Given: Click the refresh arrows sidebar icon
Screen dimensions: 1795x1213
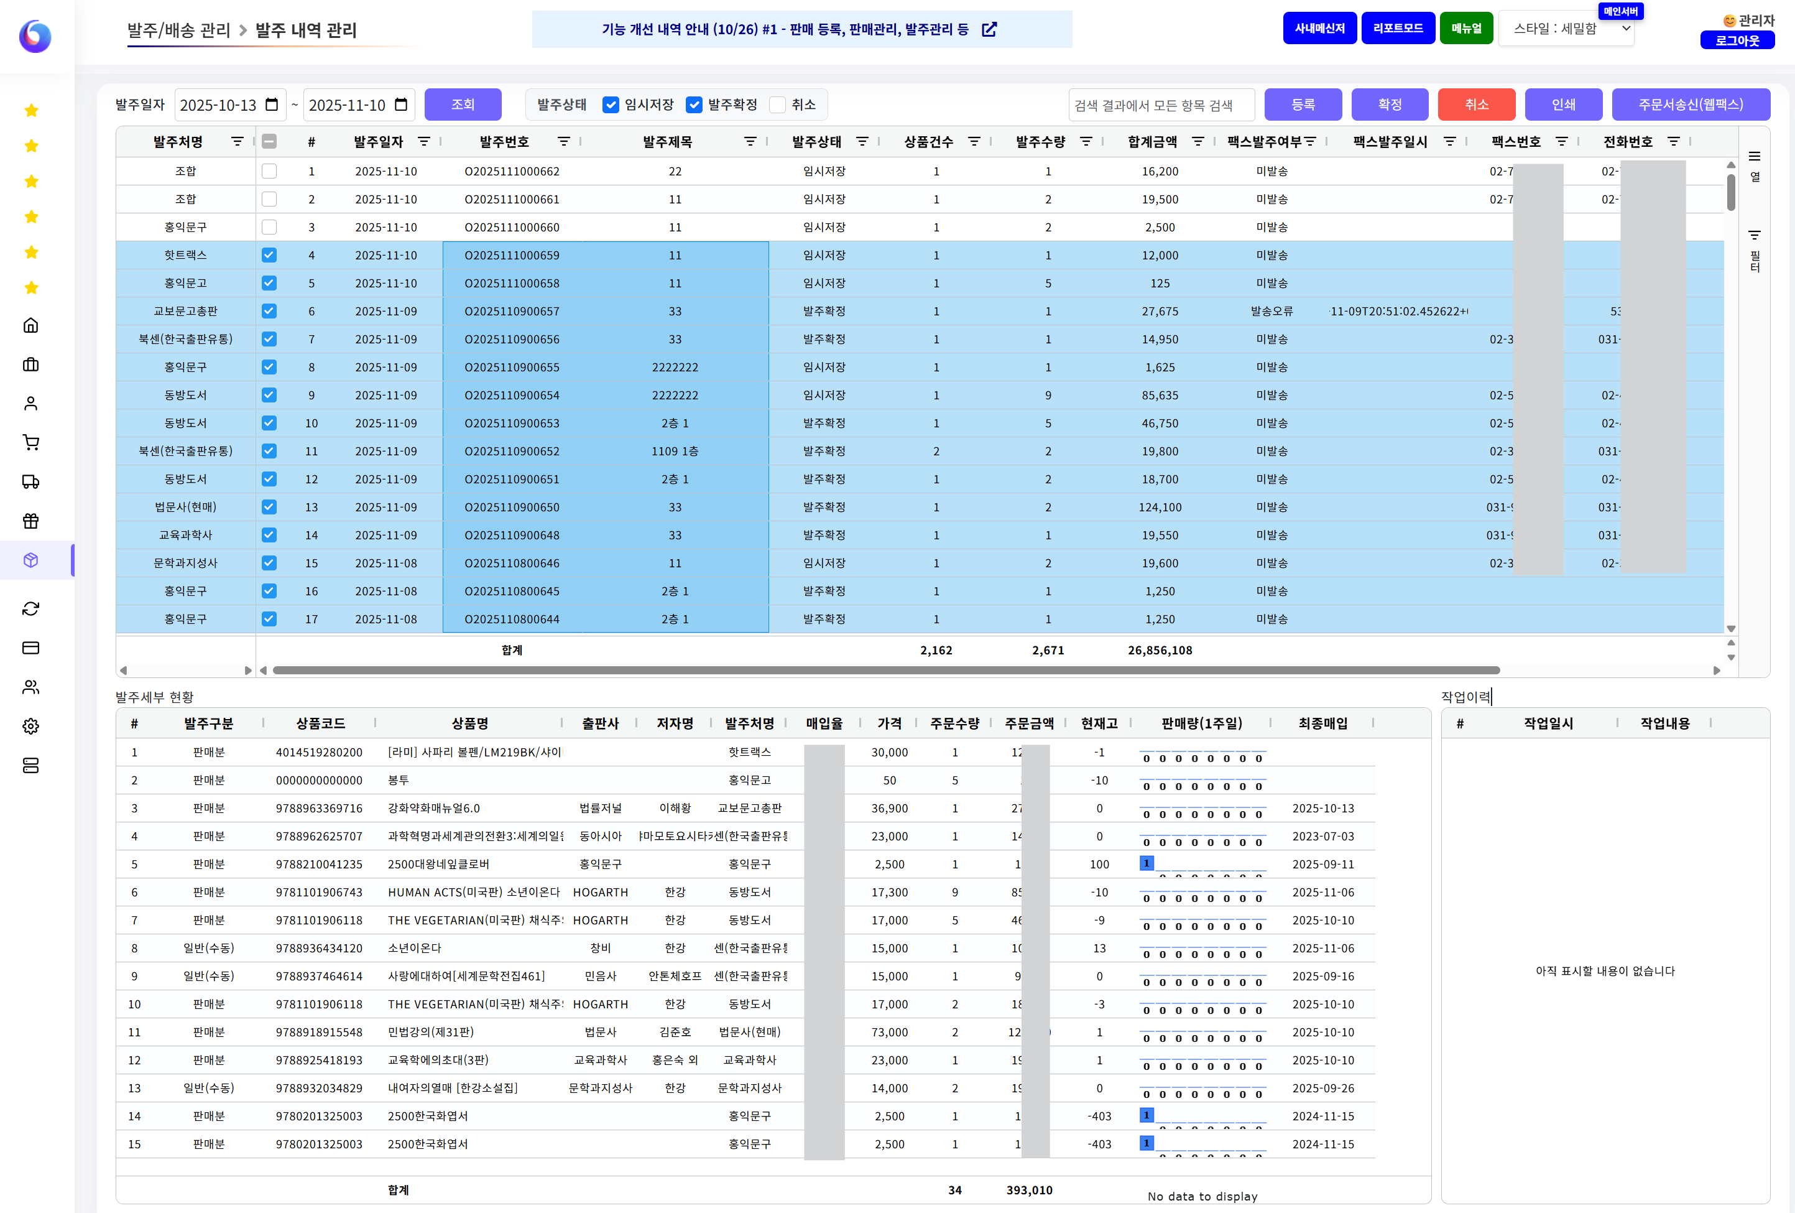Looking at the screenshot, I should (x=31, y=609).
